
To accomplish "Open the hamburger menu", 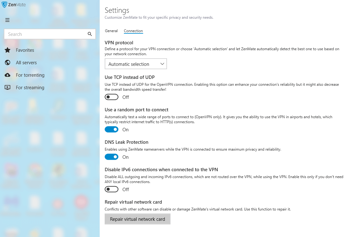I will [7, 20].
